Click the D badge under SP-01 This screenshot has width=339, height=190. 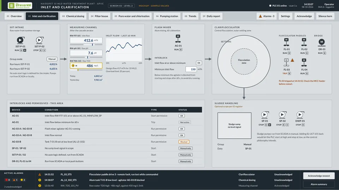pyautogui.click(x=269, y=125)
